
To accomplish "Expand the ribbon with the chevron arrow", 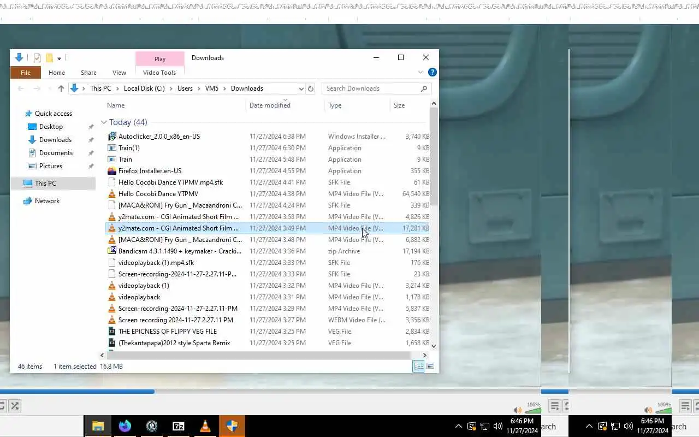I will (420, 72).
